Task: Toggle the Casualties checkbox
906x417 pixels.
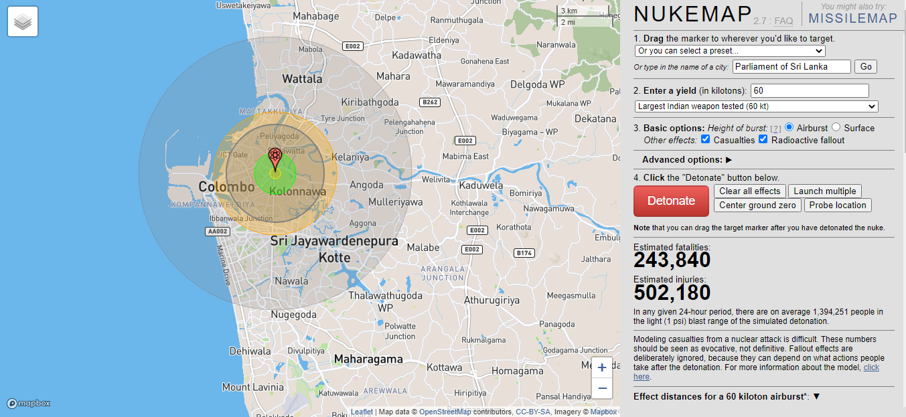Action: pyautogui.click(x=705, y=139)
